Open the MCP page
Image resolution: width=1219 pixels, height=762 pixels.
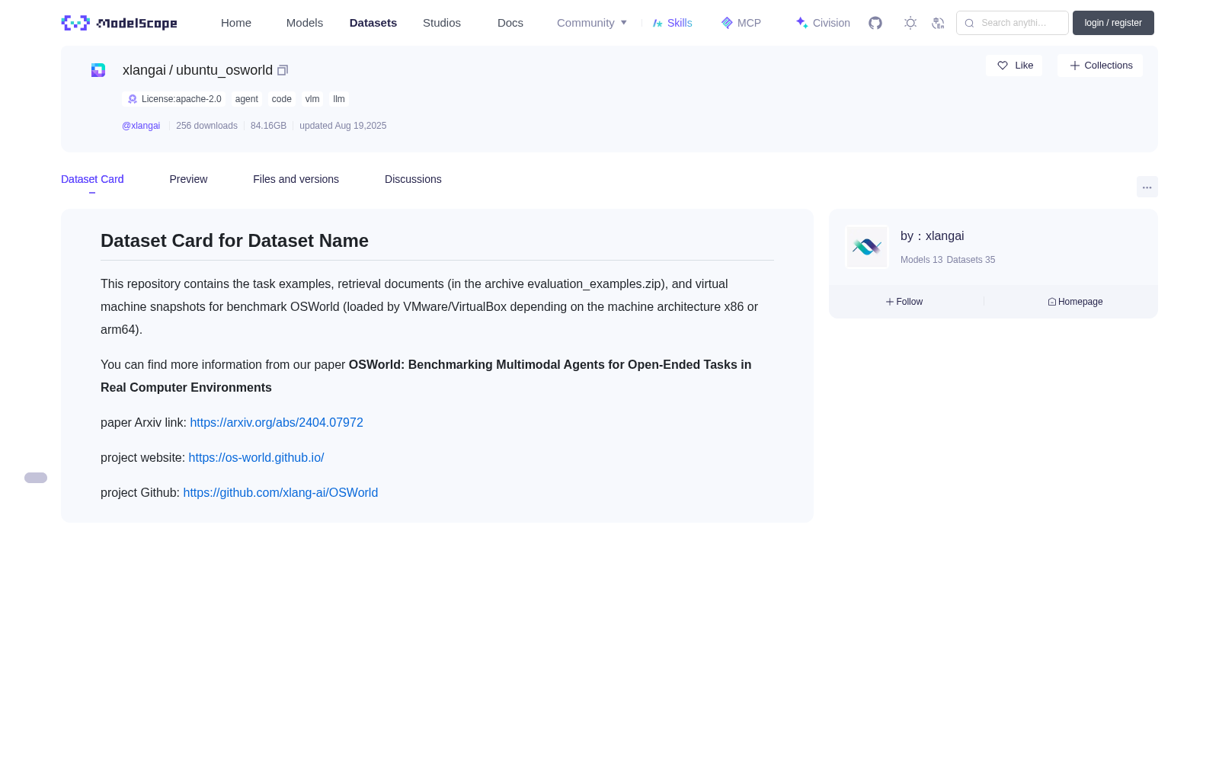click(741, 23)
